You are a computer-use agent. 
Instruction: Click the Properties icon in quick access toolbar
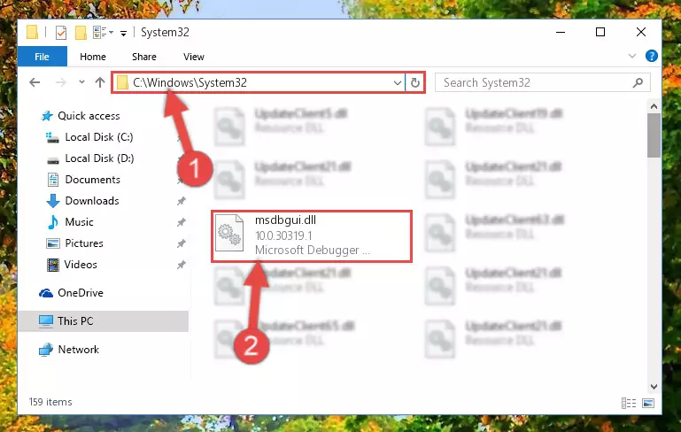tap(61, 33)
